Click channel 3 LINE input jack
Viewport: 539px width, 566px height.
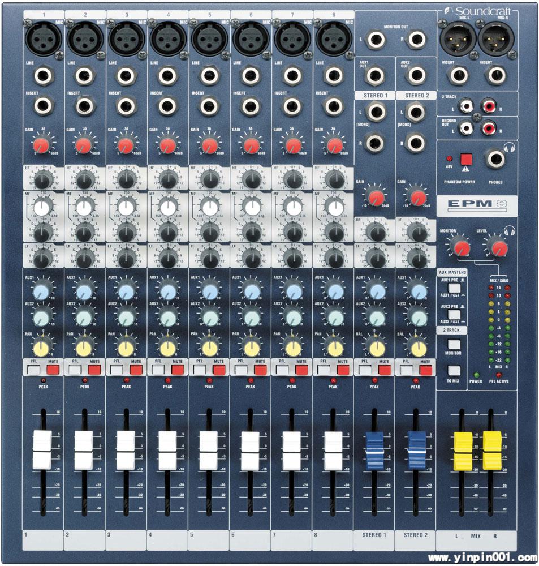pos(126,76)
